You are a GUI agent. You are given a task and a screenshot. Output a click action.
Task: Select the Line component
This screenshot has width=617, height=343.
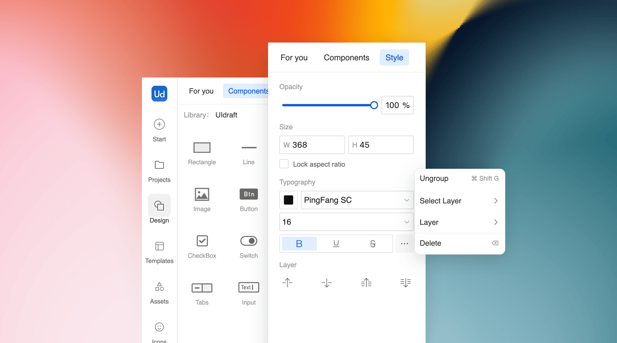pyautogui.click(x=248, y=148)
